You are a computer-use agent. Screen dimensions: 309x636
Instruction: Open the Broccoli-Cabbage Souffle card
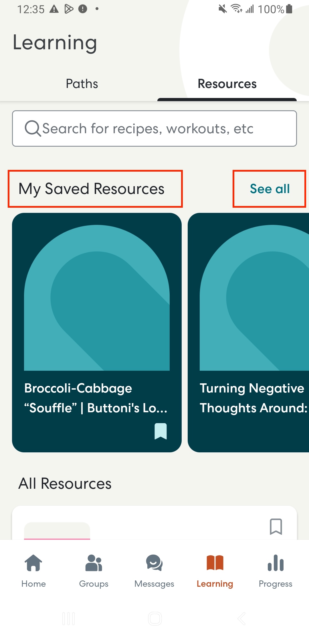(97, 332)
